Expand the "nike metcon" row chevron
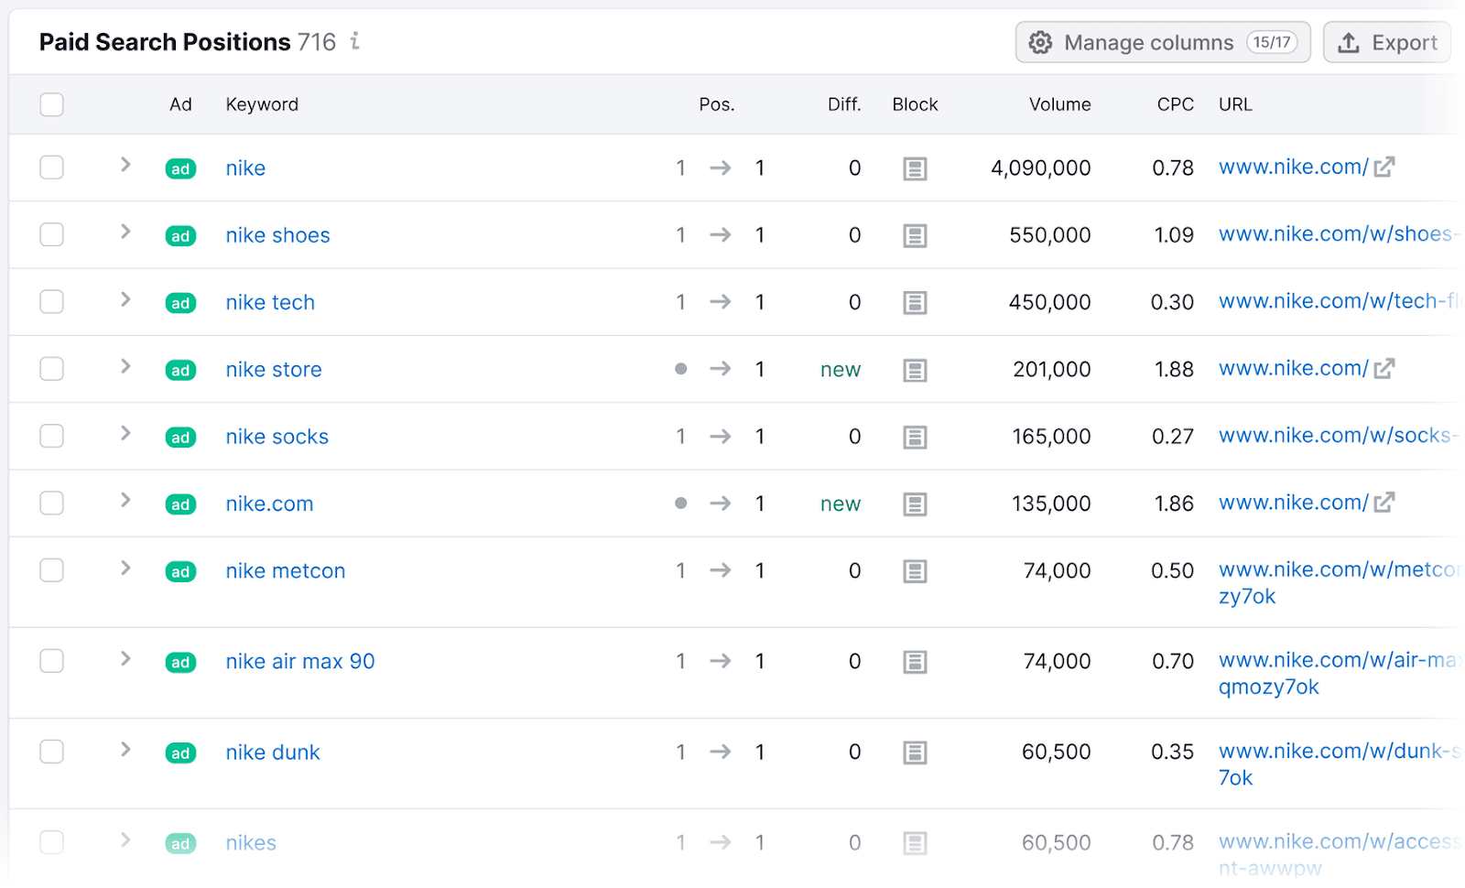 pyautogui.click(x=125, y=569)
